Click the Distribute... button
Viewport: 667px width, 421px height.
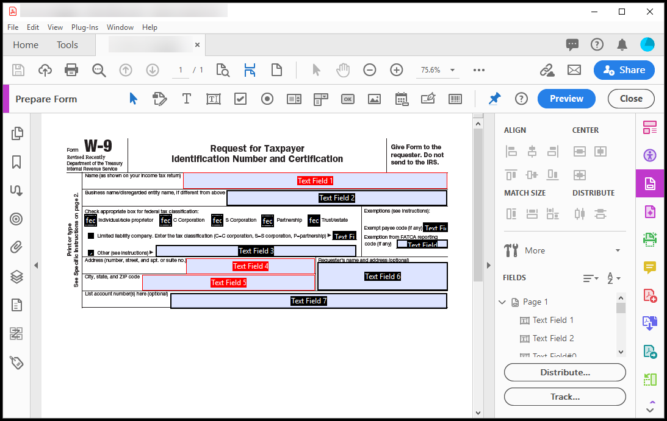565,373
